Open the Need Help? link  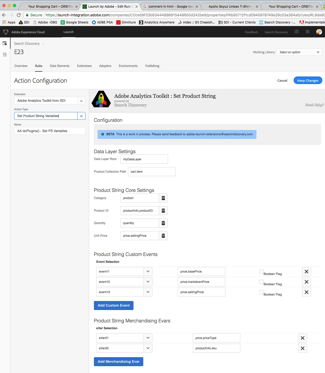[314, 105]
